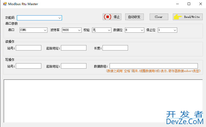Open the 停止位 stop bits dropdown
Screen dimensions: 206x127
[x=167, y=30]
